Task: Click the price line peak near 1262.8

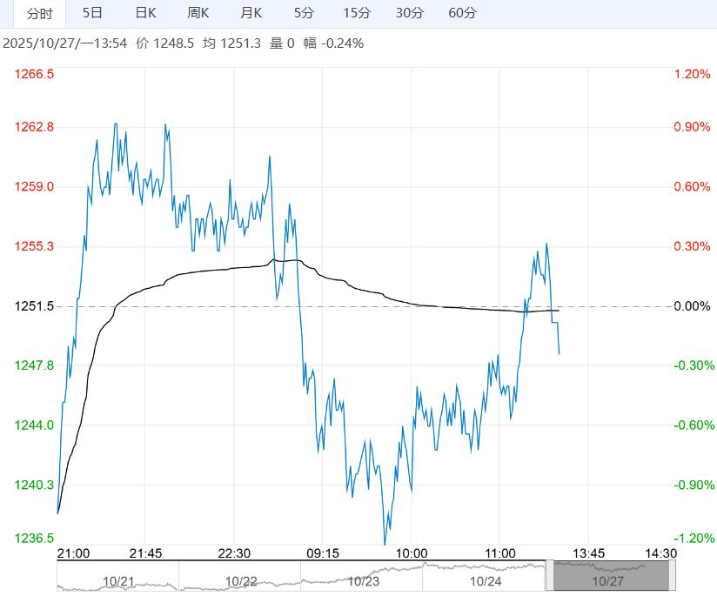Action: pyautogui.click(x=115, y=124)
